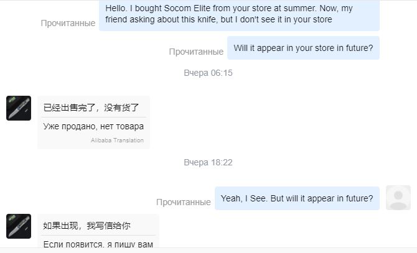Image resolution: width=417 pixels, height=253 pixels.
Task: Click the translation 'Если появится, я пишу вам'
Action: click(98, 244)
